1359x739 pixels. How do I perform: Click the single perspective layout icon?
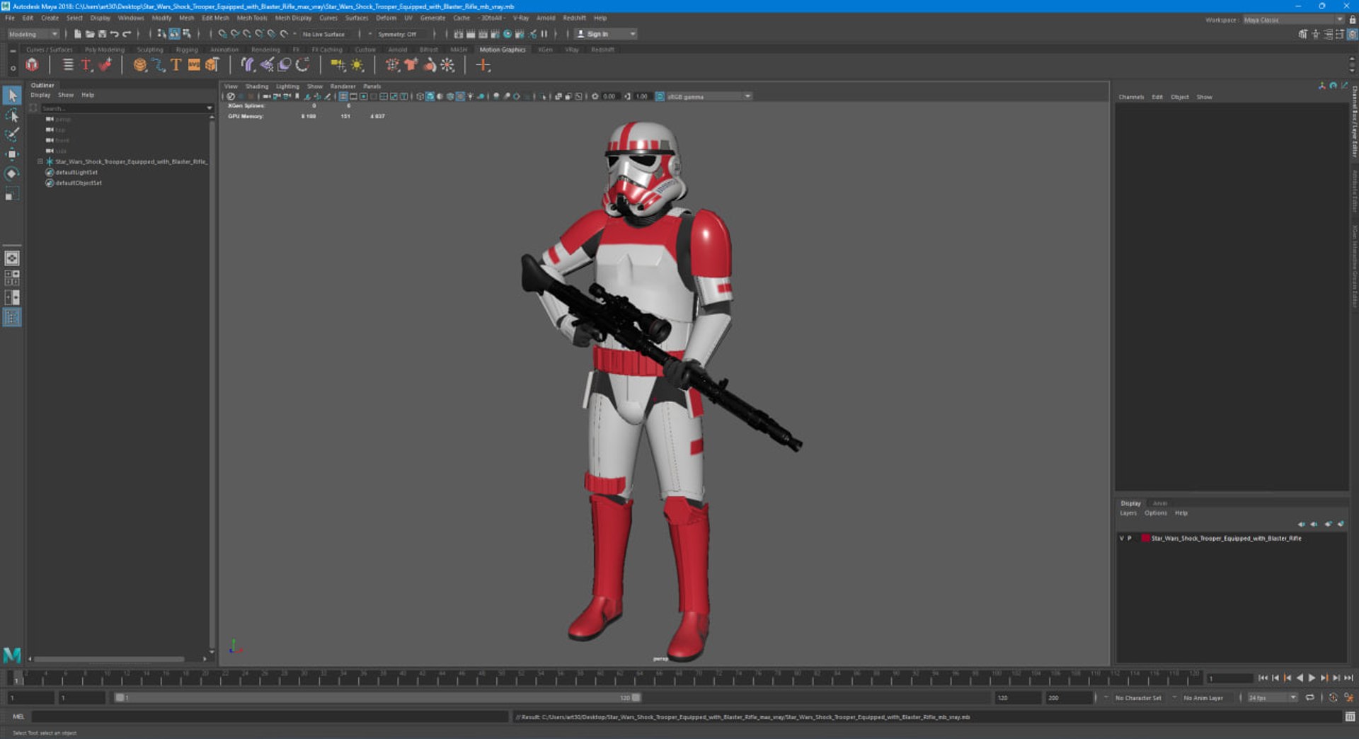click(x=12, y=258)
